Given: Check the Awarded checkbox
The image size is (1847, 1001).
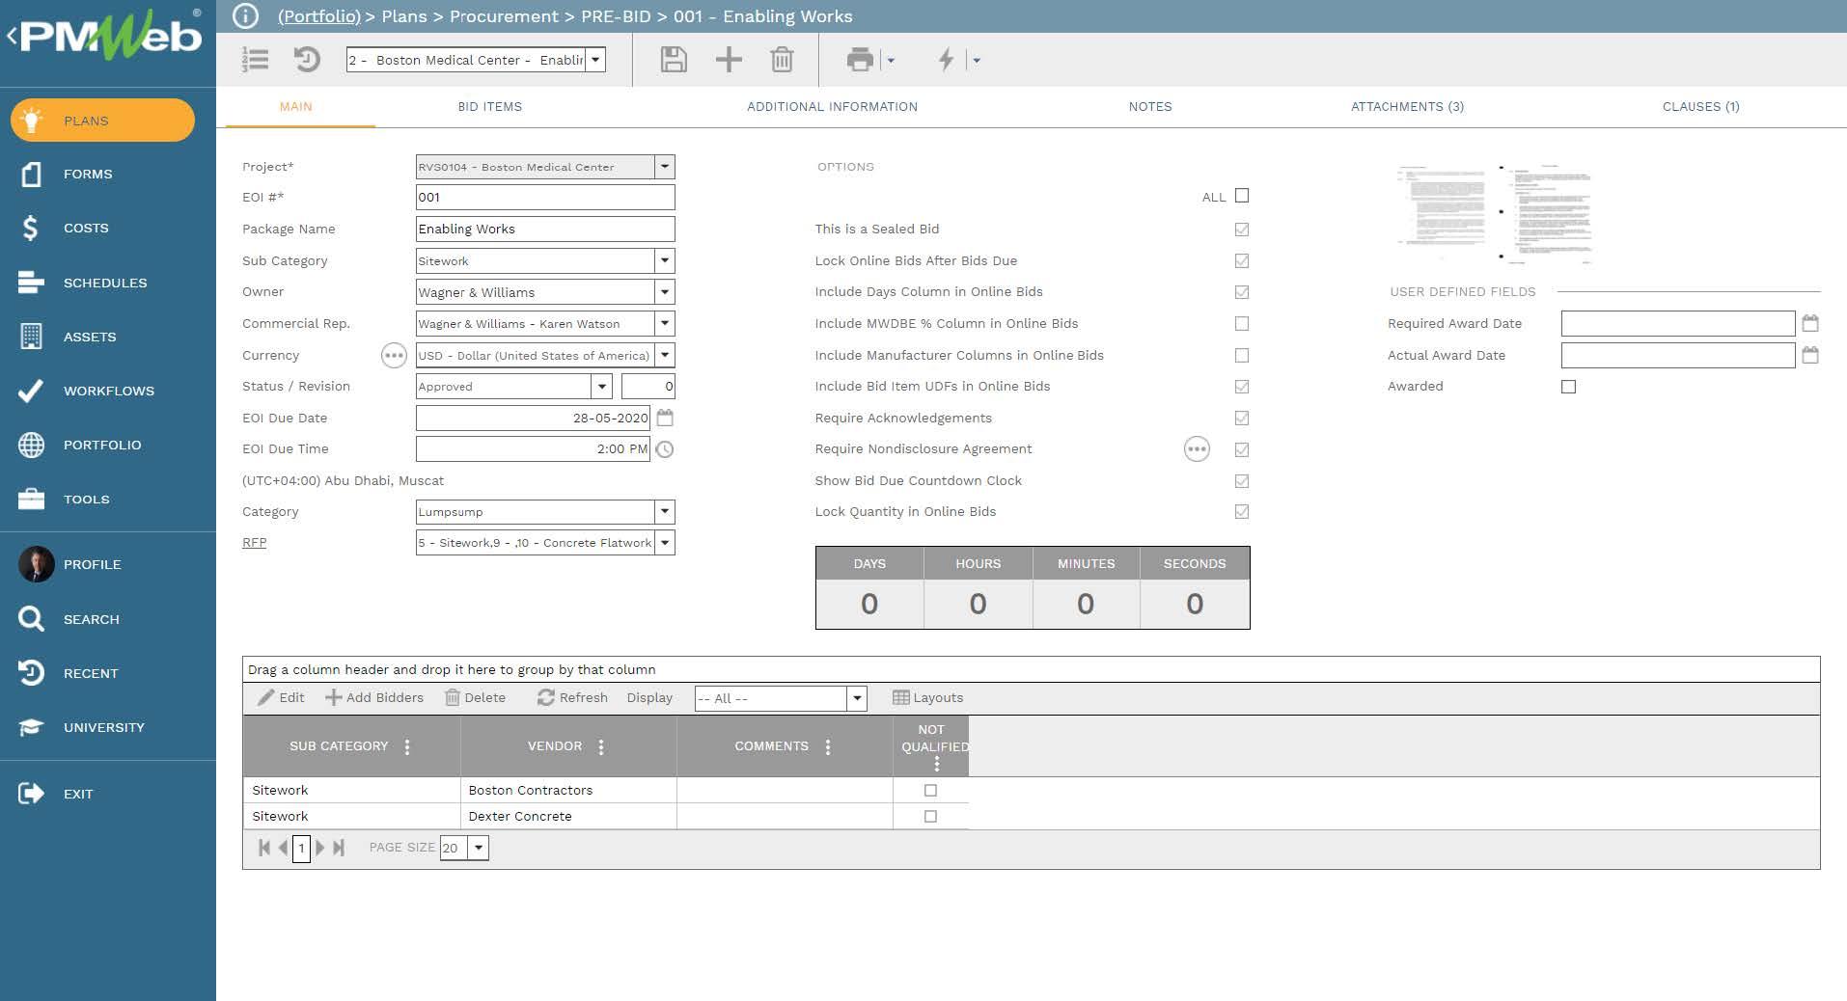Looking at the screenshot, I should pos(1569,387).
